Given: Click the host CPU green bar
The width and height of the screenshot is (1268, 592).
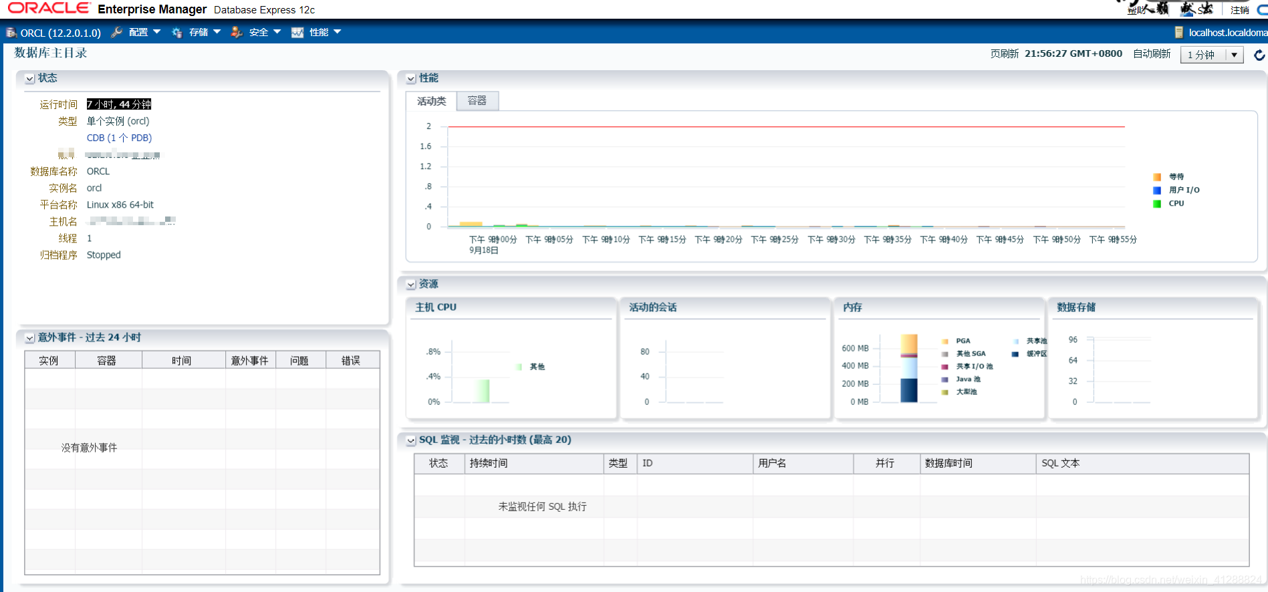Looking at the screenshot, I should click(481, 390).
